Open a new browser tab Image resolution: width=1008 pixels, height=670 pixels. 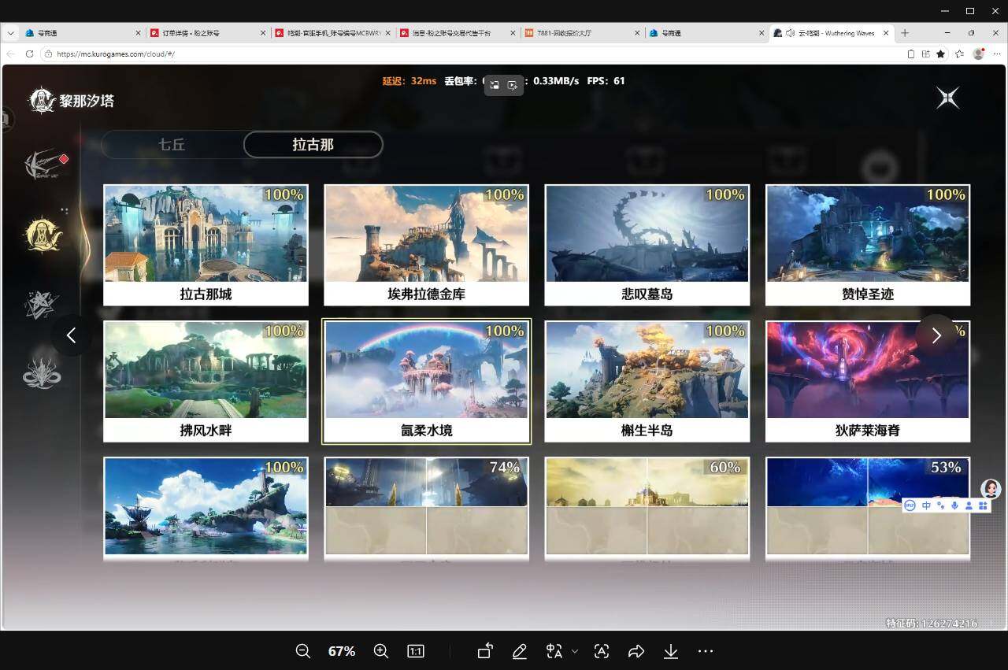pyautogui.click(x=905, y=33)
